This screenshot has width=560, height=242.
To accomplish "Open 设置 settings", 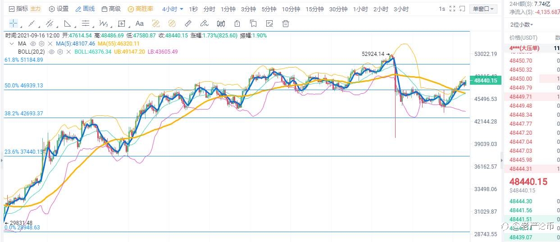I will tap(59, 9).
